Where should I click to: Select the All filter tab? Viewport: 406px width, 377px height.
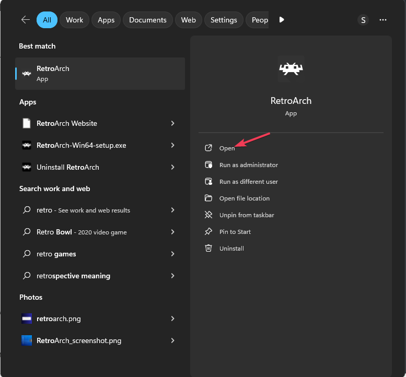47,20
